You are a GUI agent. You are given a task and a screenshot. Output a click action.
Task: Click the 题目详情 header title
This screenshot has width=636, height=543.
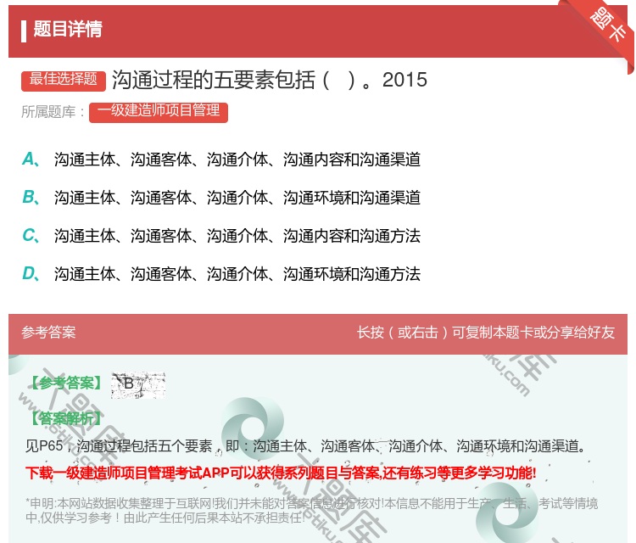(68, 30)
